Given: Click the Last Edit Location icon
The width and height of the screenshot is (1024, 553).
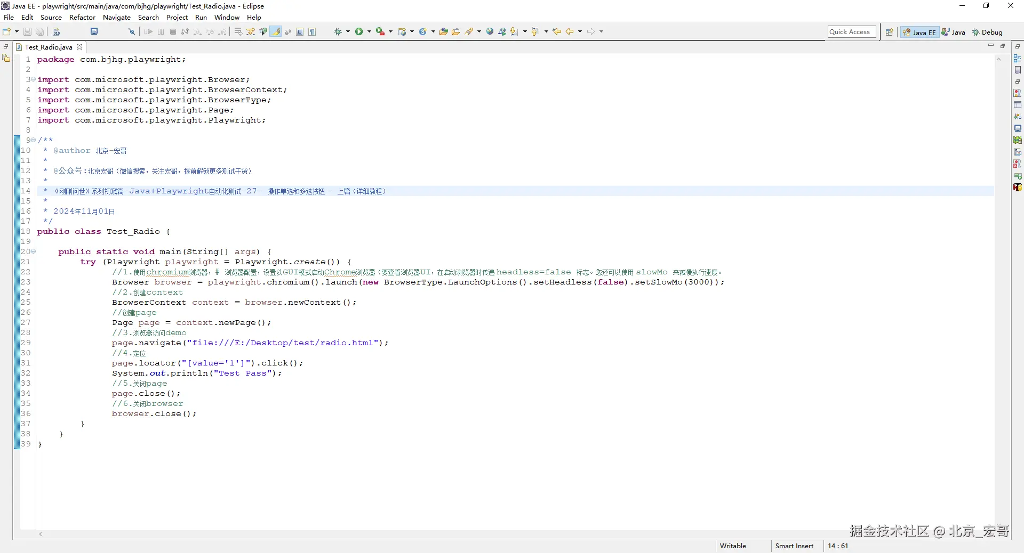Looking at the screenshot, I should 557,32.
